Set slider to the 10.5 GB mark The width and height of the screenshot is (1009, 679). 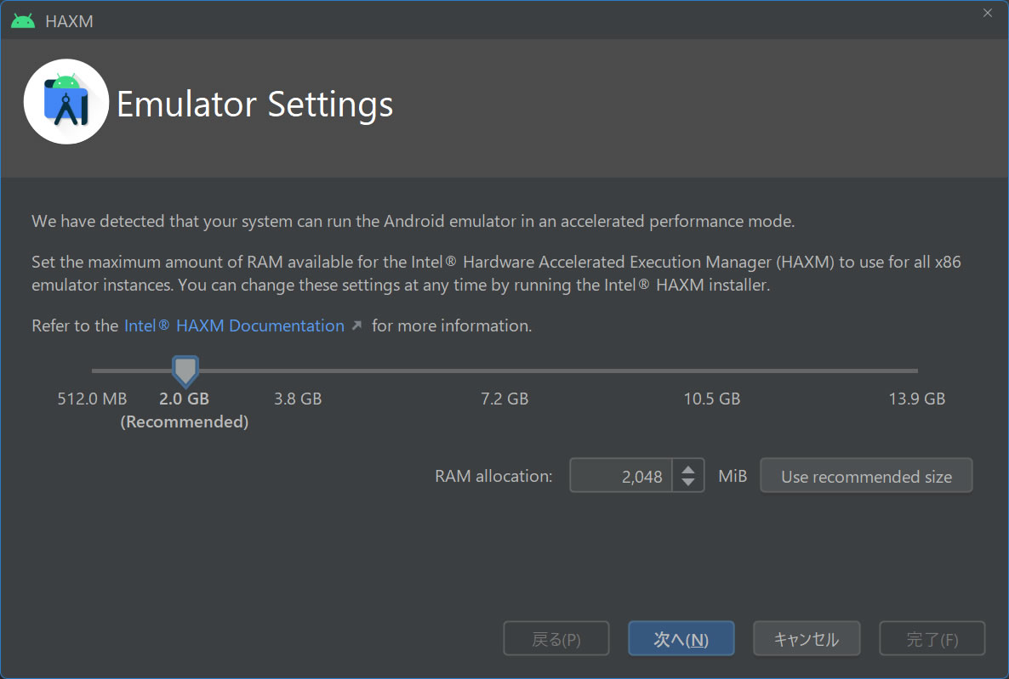pyautogui.click(x=711, y=371)
